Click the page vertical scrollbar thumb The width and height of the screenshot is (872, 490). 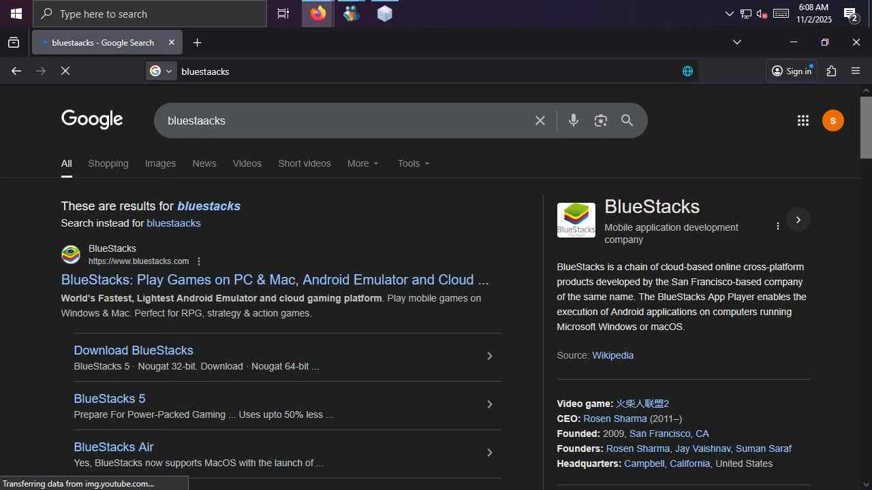(867, 127)
